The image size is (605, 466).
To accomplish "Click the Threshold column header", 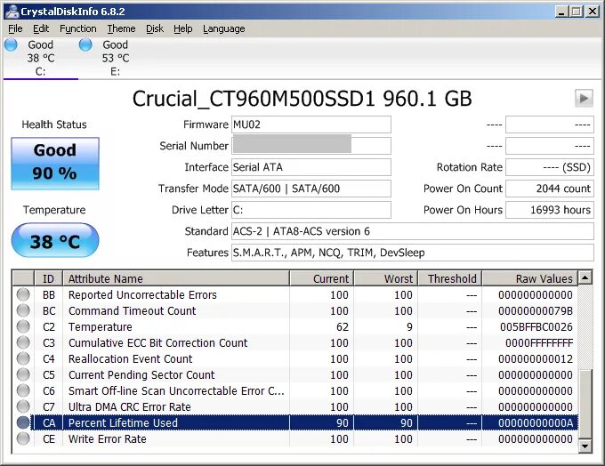I will [449, 278].
